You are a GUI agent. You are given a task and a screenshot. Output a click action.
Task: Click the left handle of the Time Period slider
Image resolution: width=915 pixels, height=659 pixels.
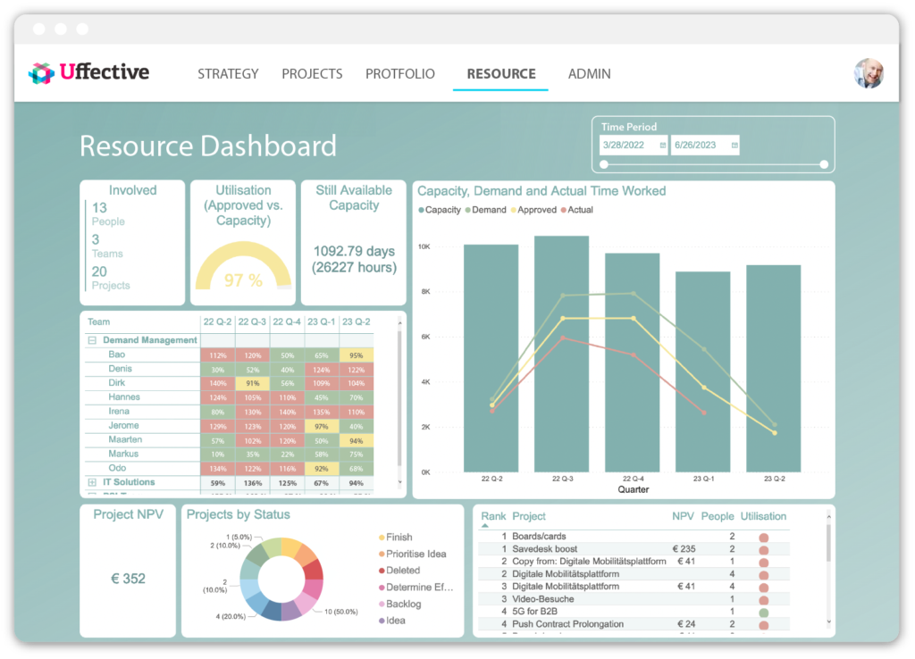604,165
